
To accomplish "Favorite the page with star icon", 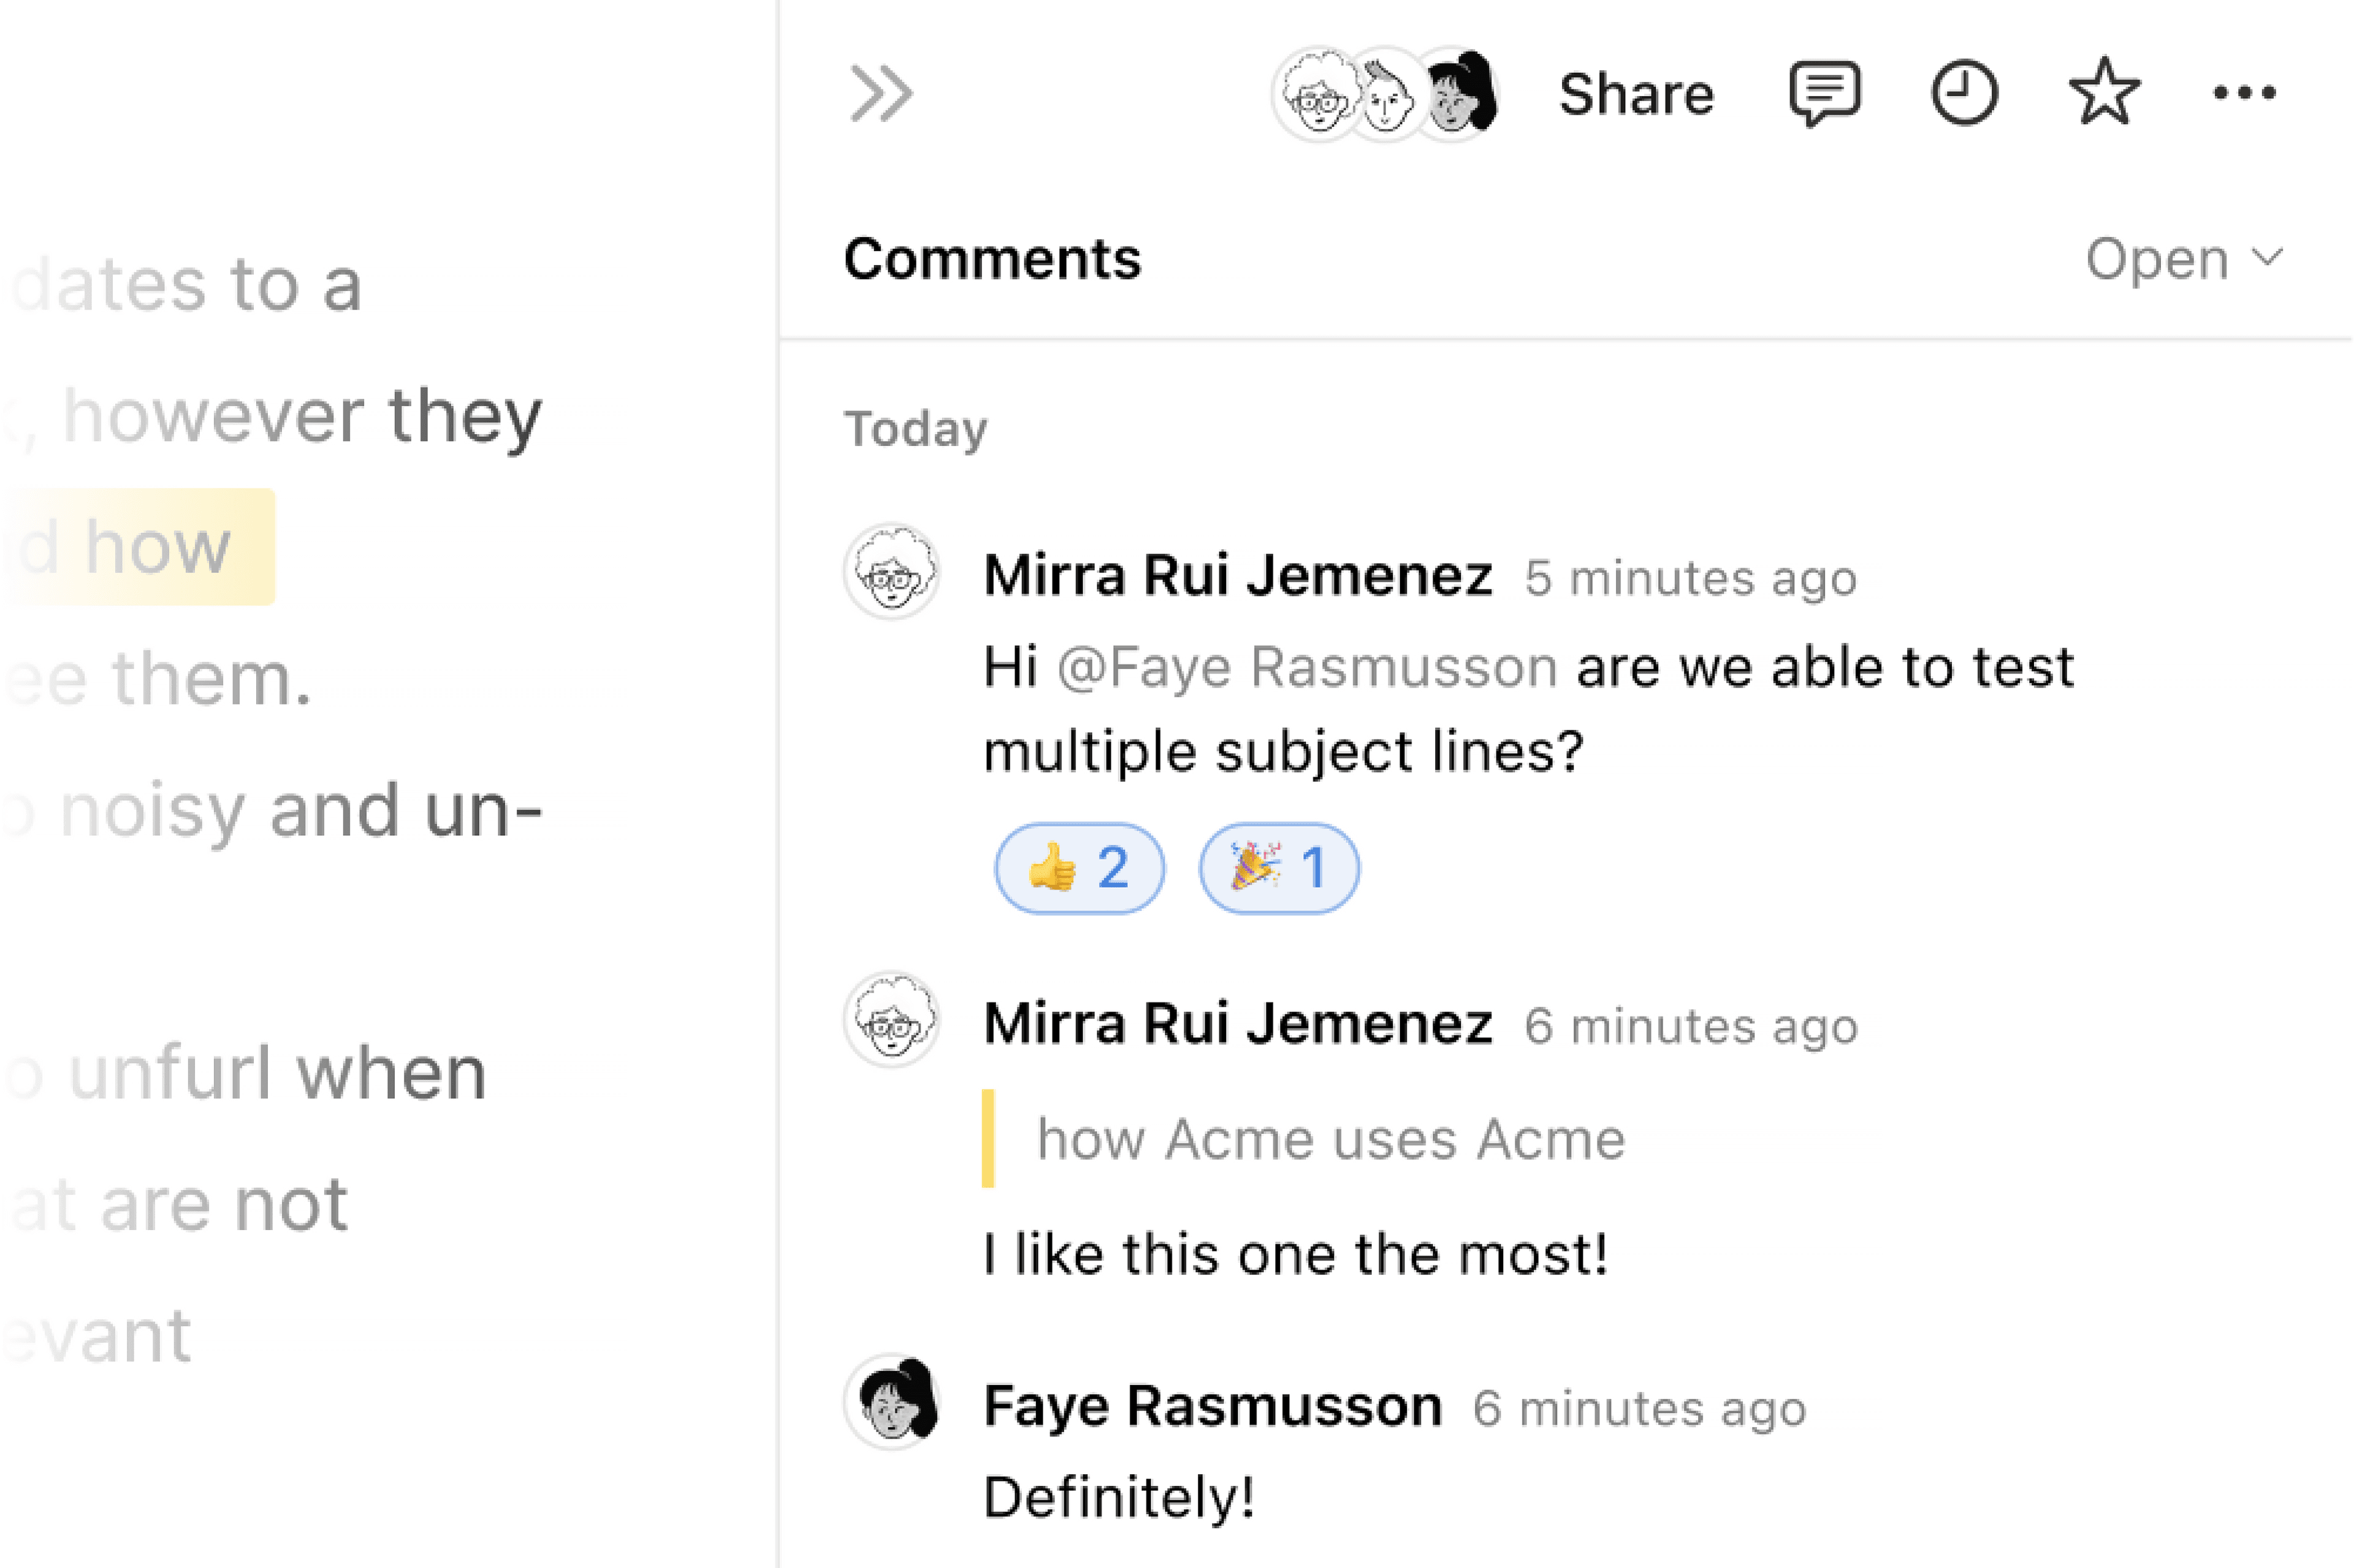I will (2104, 93).
